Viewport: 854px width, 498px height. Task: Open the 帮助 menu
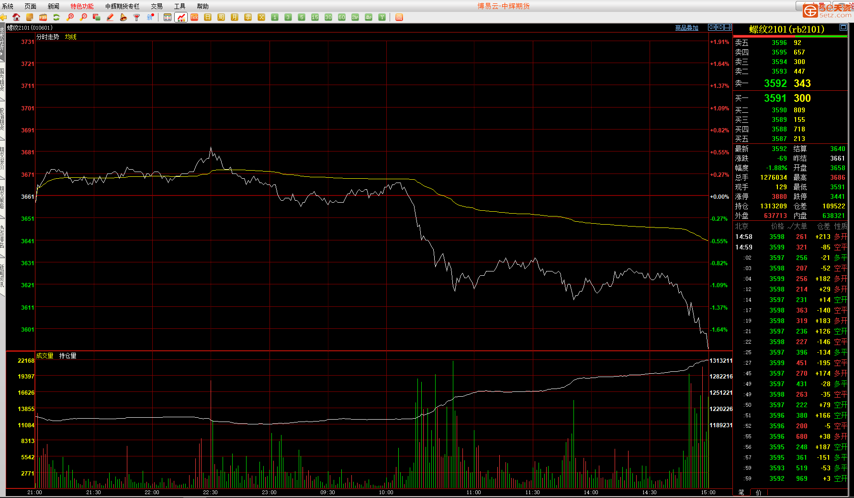tap(203, 6)
